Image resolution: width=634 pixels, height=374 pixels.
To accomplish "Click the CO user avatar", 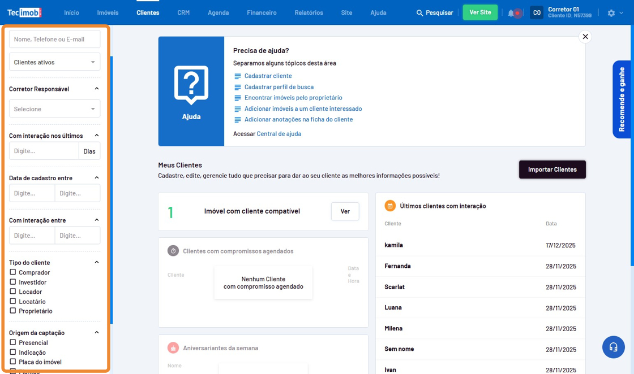I will coord(536,12).
